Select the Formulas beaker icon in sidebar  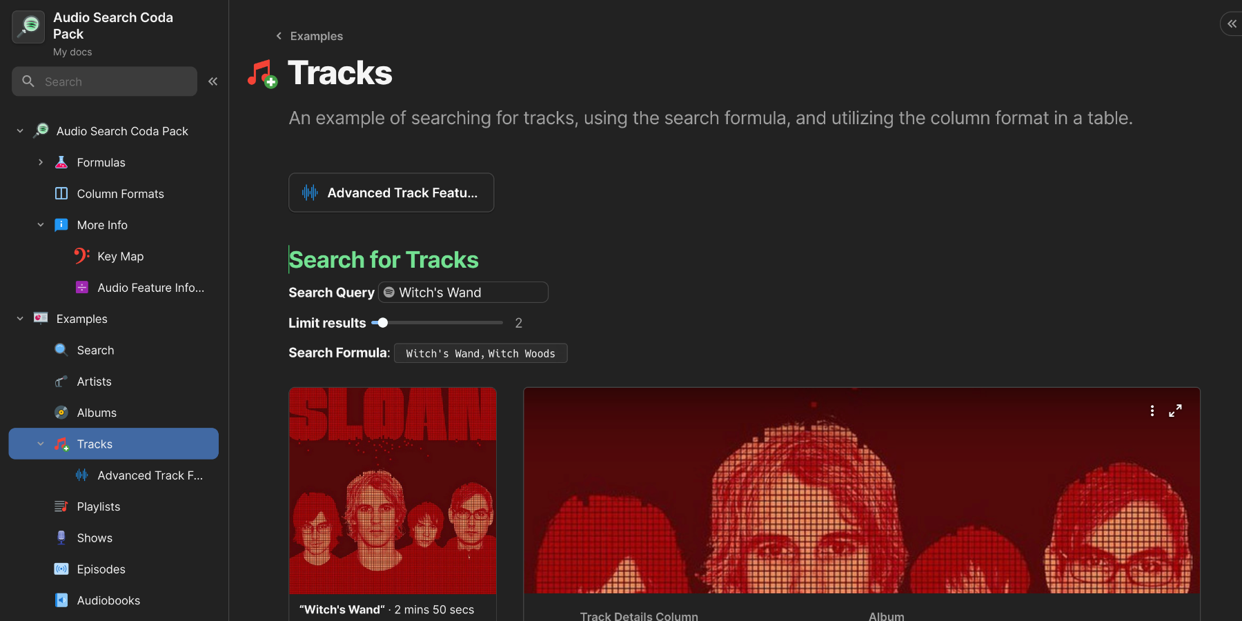[61, 162]
